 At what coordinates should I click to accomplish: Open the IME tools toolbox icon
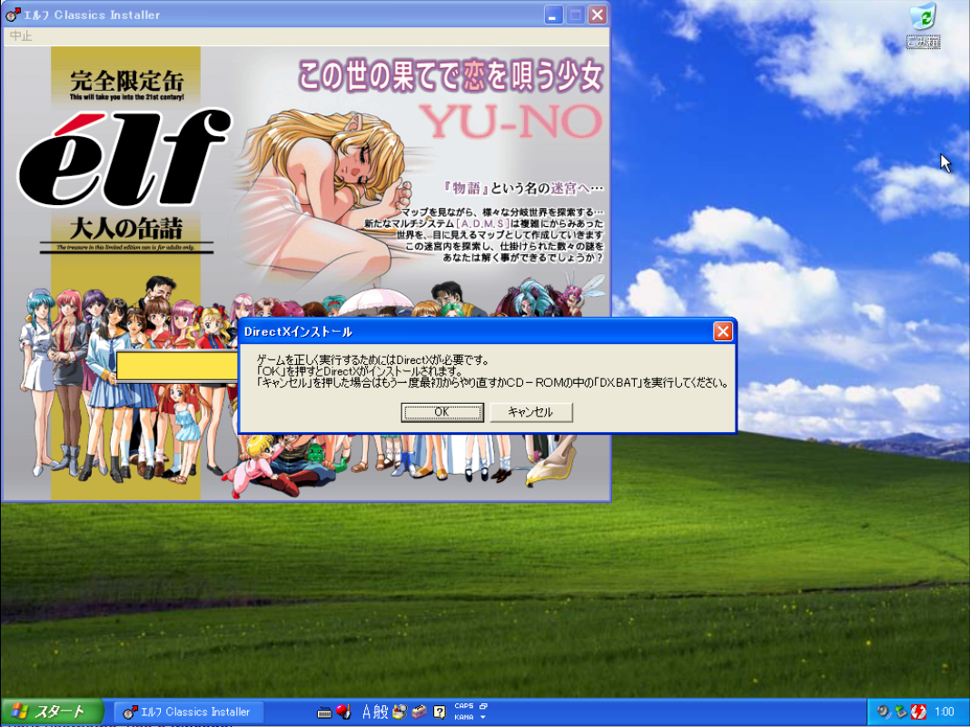[x=420, y=712]
